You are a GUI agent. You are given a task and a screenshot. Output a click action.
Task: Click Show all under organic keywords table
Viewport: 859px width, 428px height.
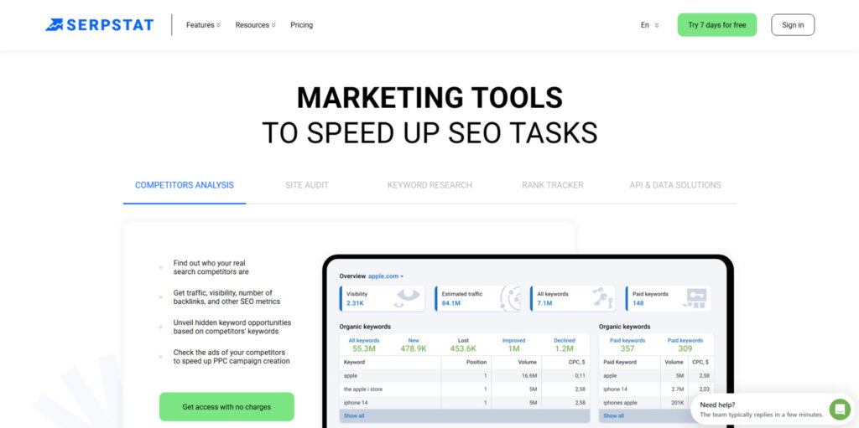tap(354, 416)
